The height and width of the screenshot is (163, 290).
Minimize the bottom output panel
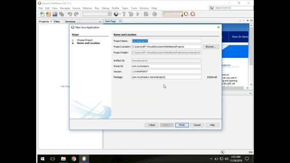pos(251,93)
